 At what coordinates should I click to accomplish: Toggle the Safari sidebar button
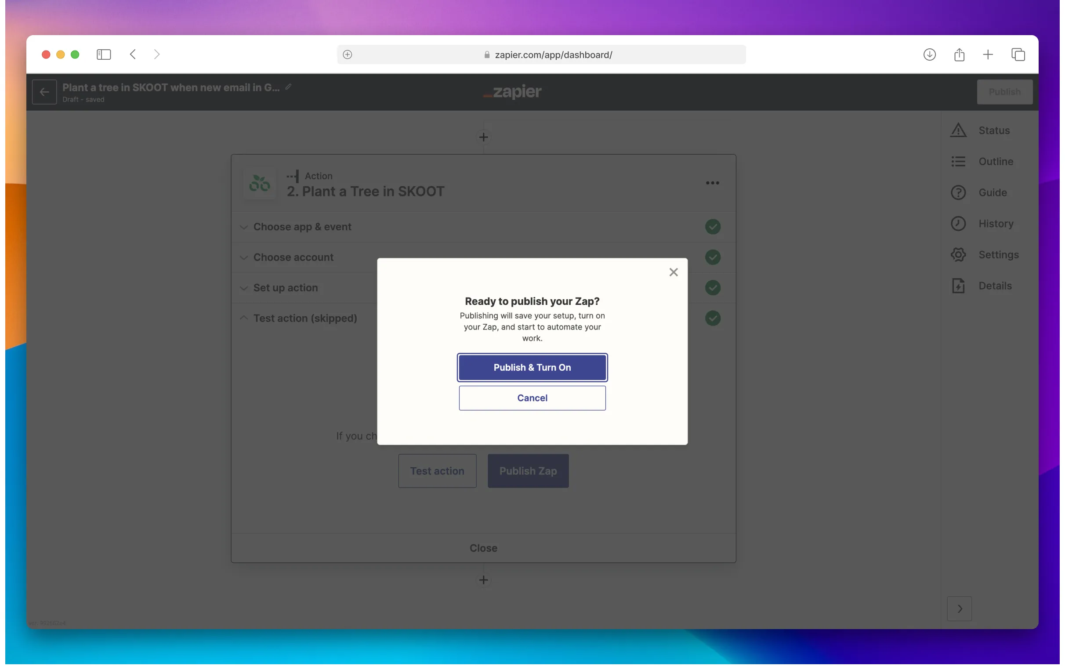[x=104, y=54]
